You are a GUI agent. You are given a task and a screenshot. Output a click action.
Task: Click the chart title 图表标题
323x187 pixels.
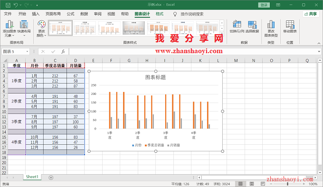point(155,77)
